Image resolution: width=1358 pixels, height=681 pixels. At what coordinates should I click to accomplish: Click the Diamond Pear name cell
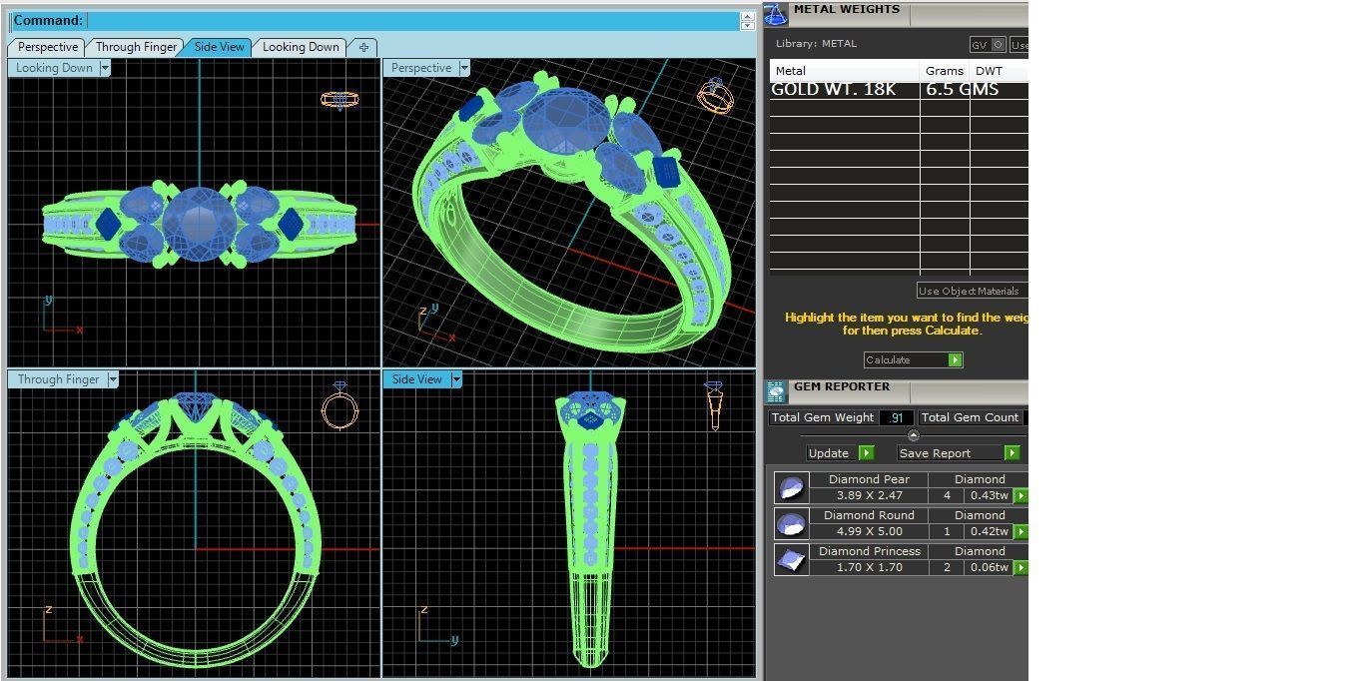point(869,479)
